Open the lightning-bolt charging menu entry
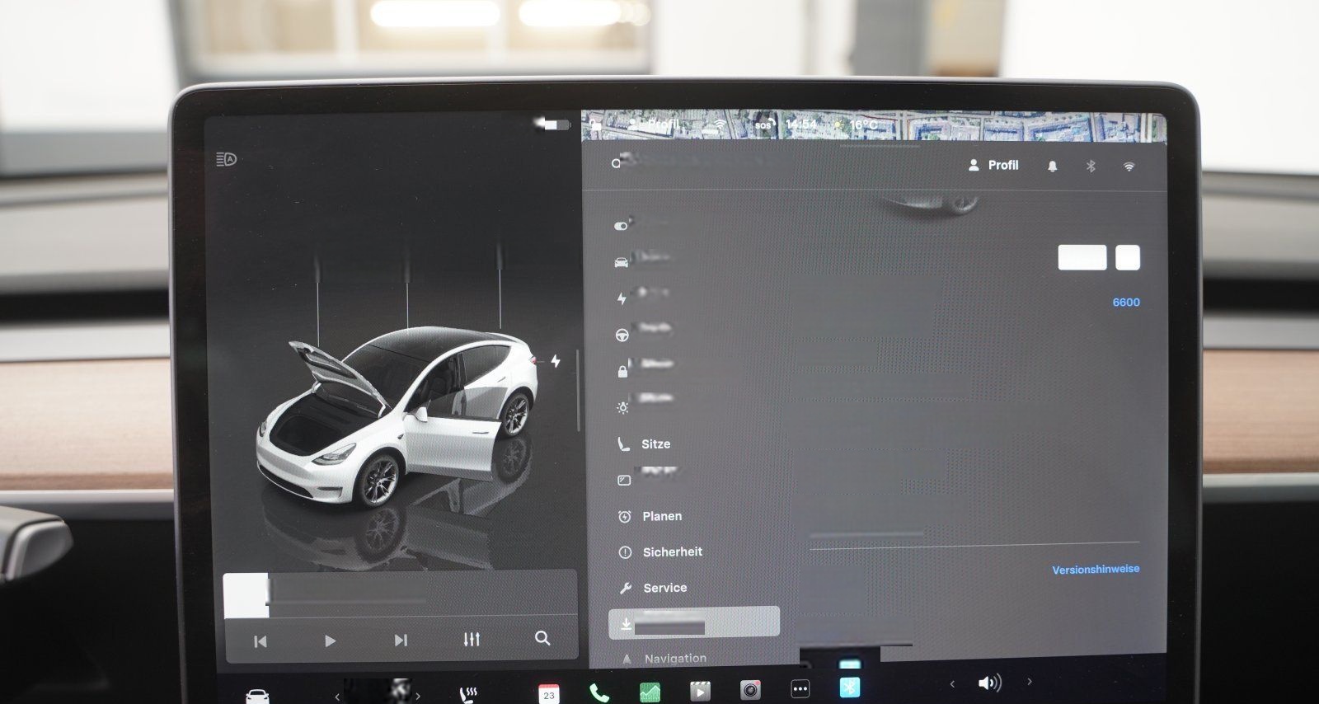 pos(622,298)
